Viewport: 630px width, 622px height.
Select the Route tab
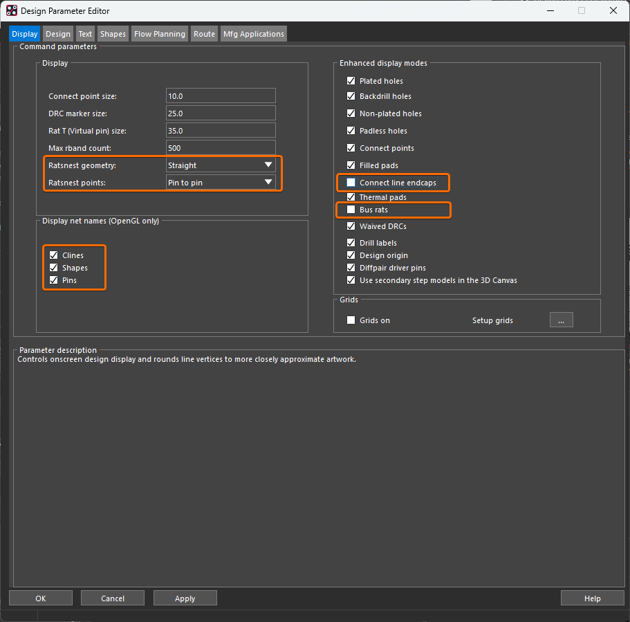point(204,34)
